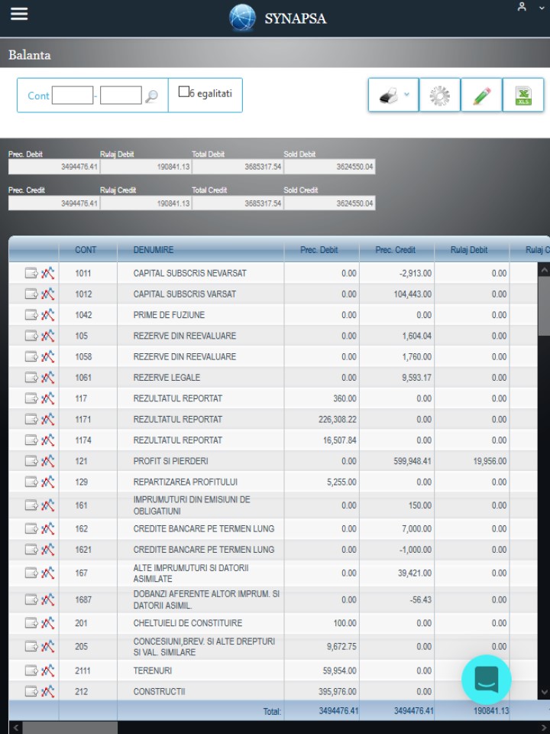
Task: Open details icon for account 161
Action: click(31, 505)
